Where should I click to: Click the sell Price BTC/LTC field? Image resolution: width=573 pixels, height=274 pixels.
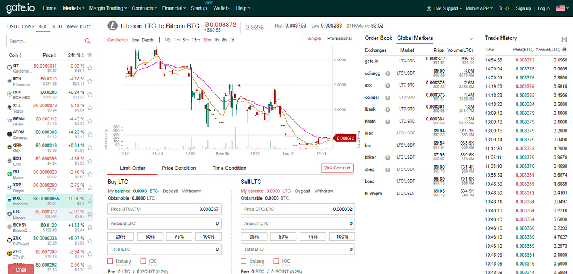[x=298, y=209]
